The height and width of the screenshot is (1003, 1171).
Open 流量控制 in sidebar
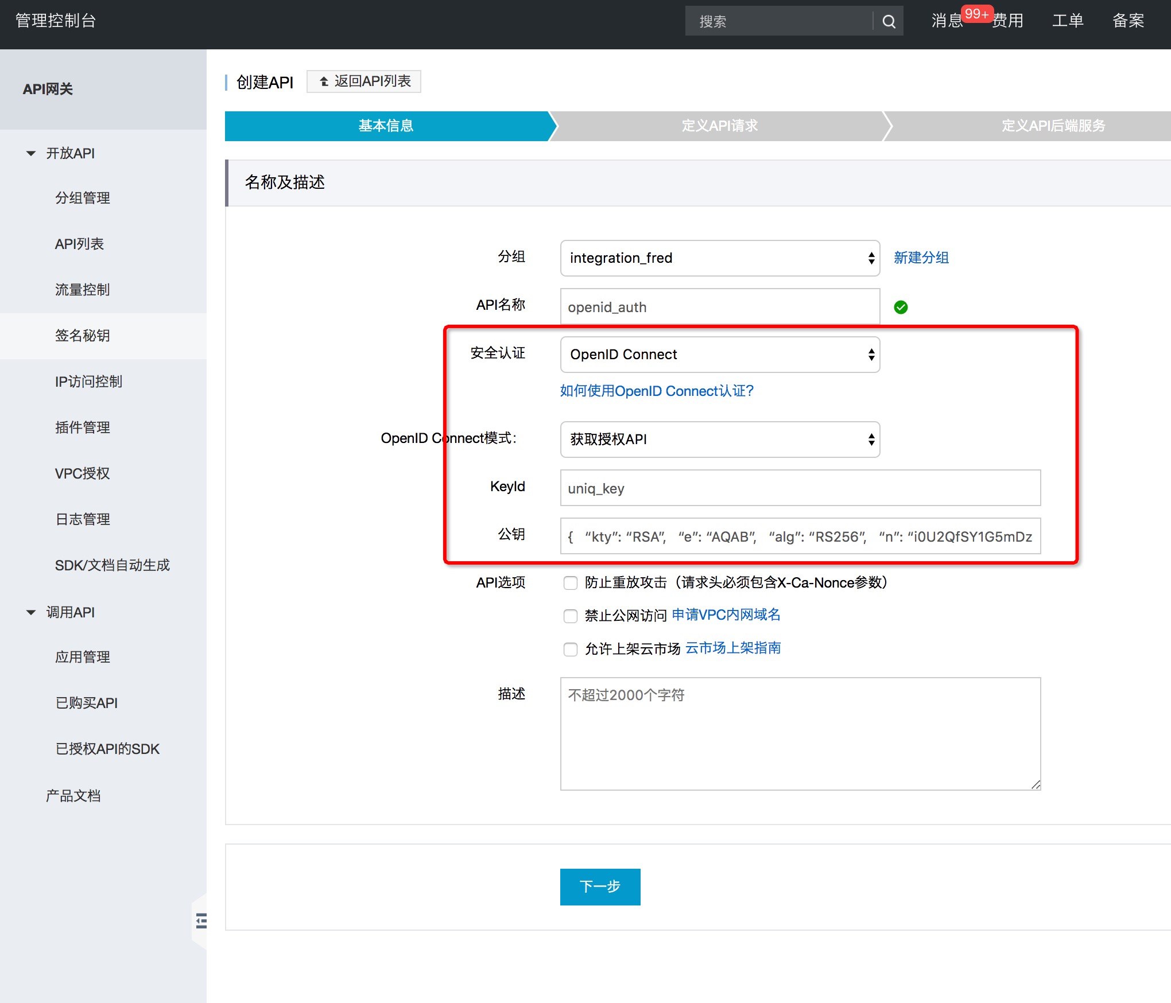click(83, 290)
